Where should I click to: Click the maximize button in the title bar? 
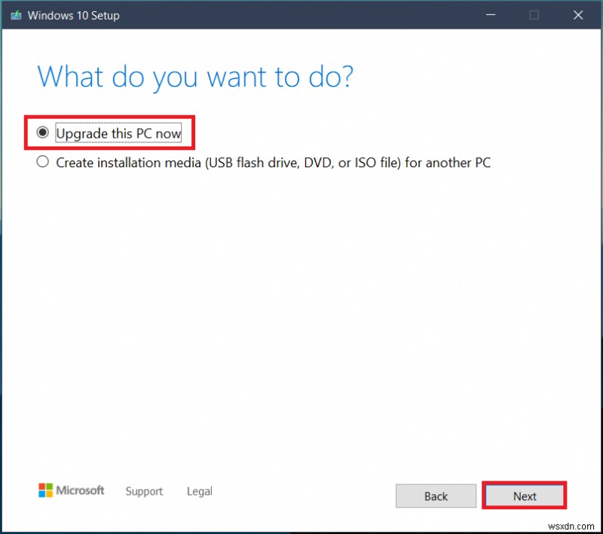(534, 15)
